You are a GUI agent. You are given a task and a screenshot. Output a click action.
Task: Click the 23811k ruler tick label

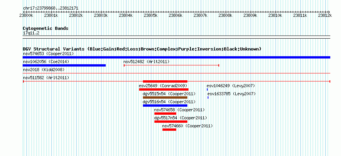tap(300, 15)
